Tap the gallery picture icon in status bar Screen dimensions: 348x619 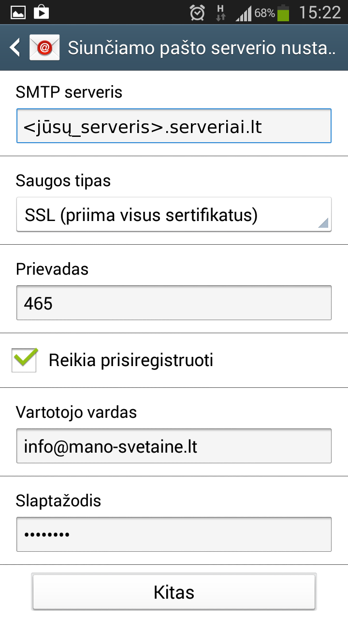coord(18,12)
